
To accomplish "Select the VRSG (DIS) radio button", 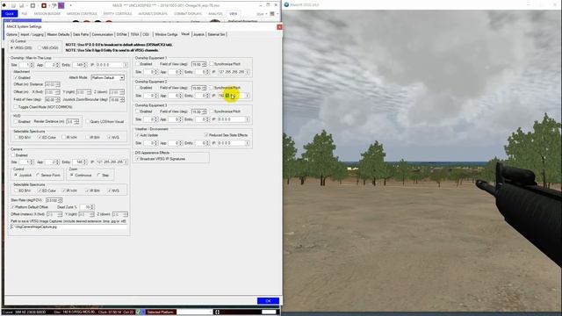I will [12, 47].
